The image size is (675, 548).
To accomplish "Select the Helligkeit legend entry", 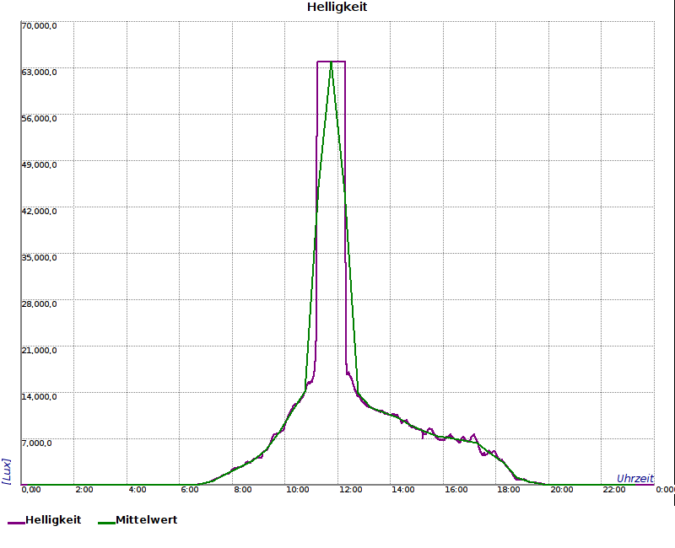I will (45, 520).
